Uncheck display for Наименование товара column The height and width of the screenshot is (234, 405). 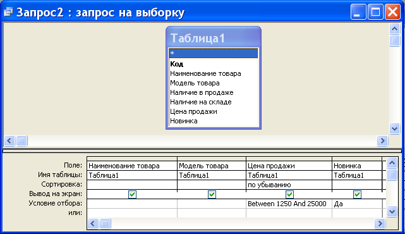132,194
